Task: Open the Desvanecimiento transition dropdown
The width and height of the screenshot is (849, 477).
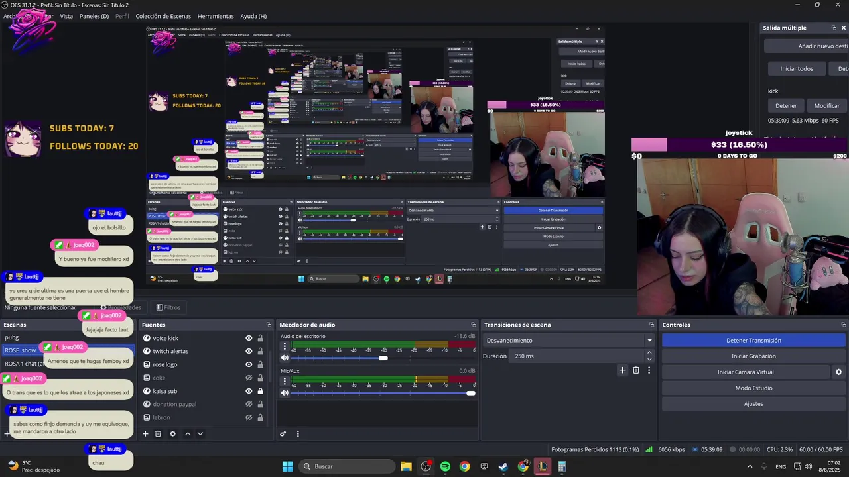Action: click(569, 340)
